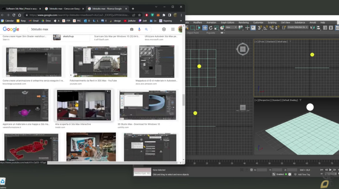Select the Scale tool in 3ds Max toolbar
The width and height of the screenshot is (339, 189).
coord(217,28)
